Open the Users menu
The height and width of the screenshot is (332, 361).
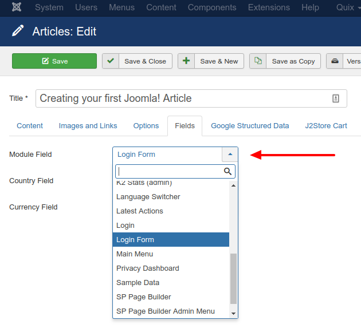86,7
